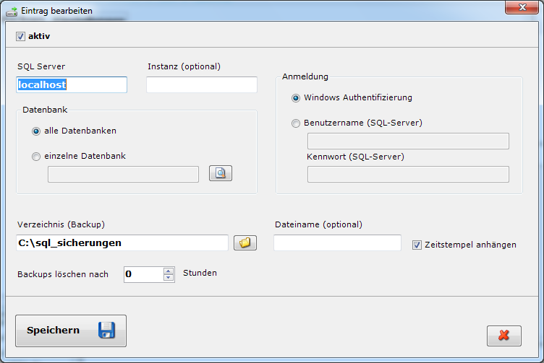The width and height of the screenshot is (544, 363).
Task: Select the einzelne Datenbank radio option
Action: 36,157
